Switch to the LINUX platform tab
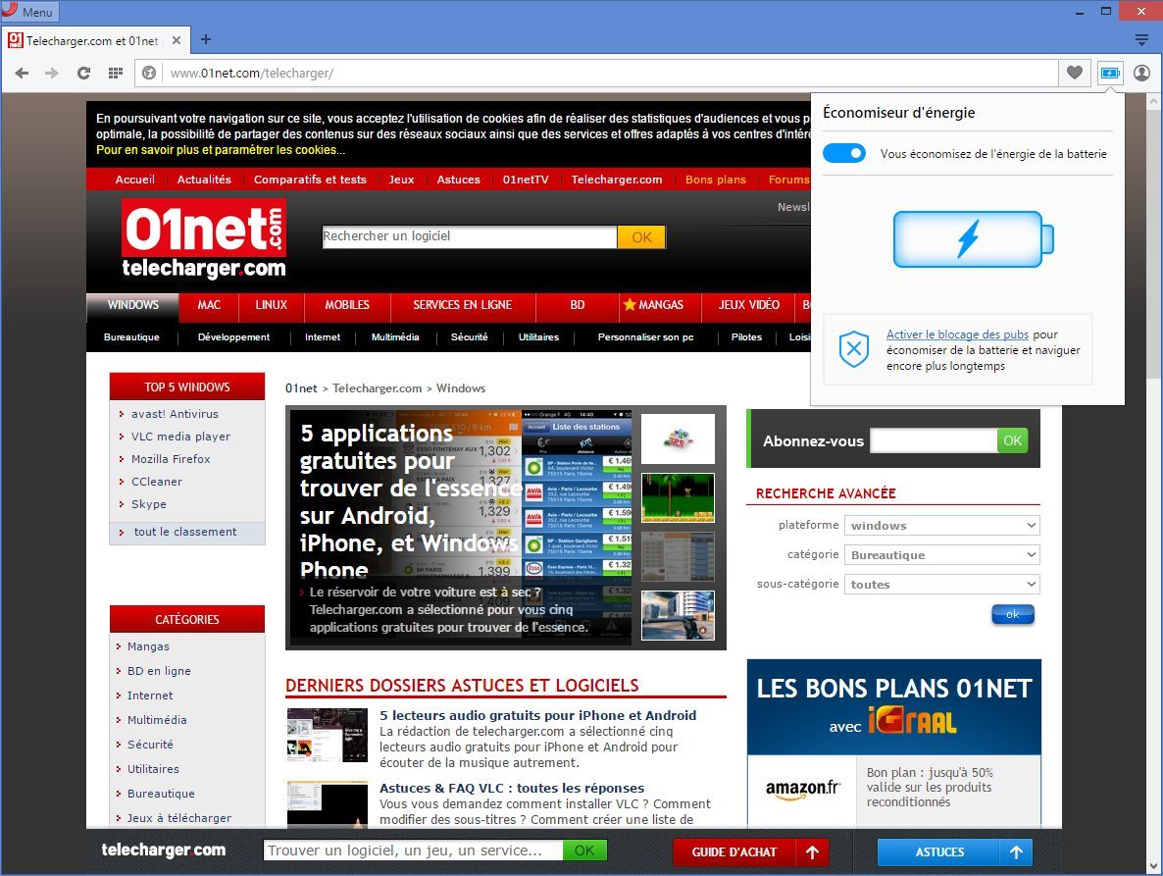The image size is (1163, 876). pyautogui.click(x=272, y=305)
